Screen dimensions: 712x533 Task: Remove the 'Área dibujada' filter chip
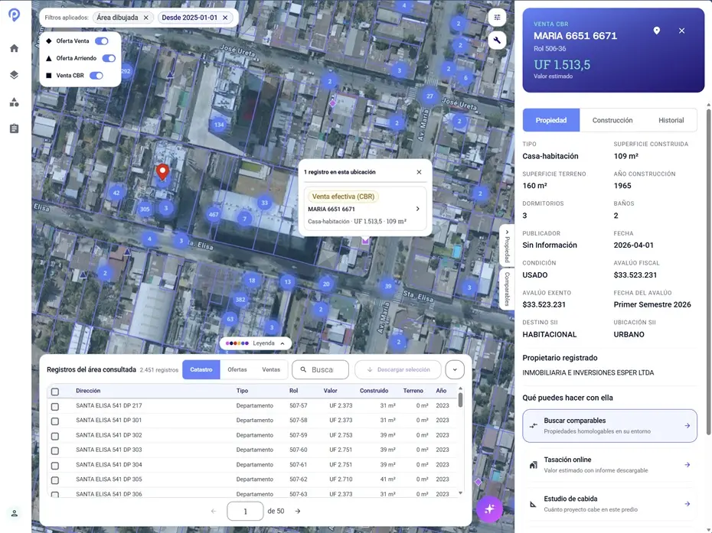(x=145, y=18)
